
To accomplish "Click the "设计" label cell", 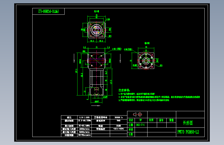I will pos(131,120).
